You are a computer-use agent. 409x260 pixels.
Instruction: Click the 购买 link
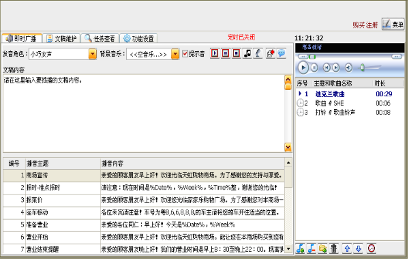point(359,25)
